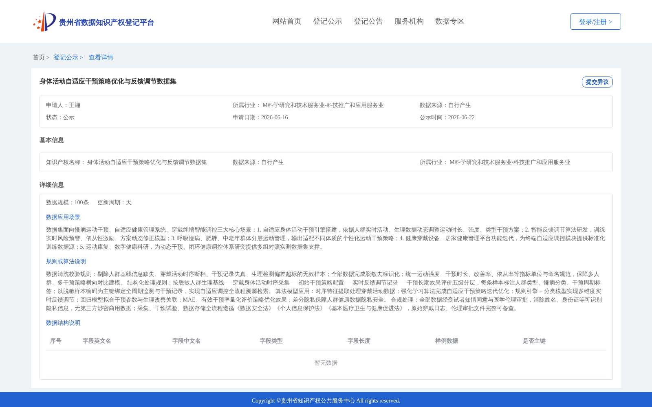The image size is (652, 407).
Task: Click the 字段类型 column header
Action: point(271,341)
